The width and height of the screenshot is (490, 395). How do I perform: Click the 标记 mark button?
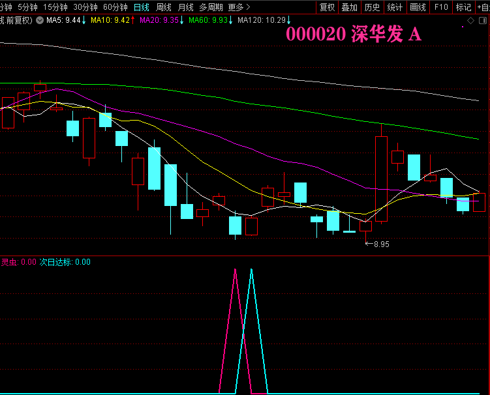pos(463,7)
